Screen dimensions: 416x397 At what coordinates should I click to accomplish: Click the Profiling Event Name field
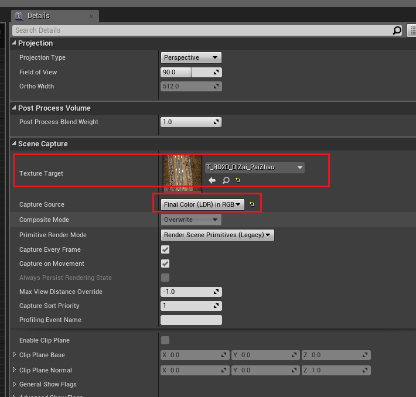click(x=191, y=320)
